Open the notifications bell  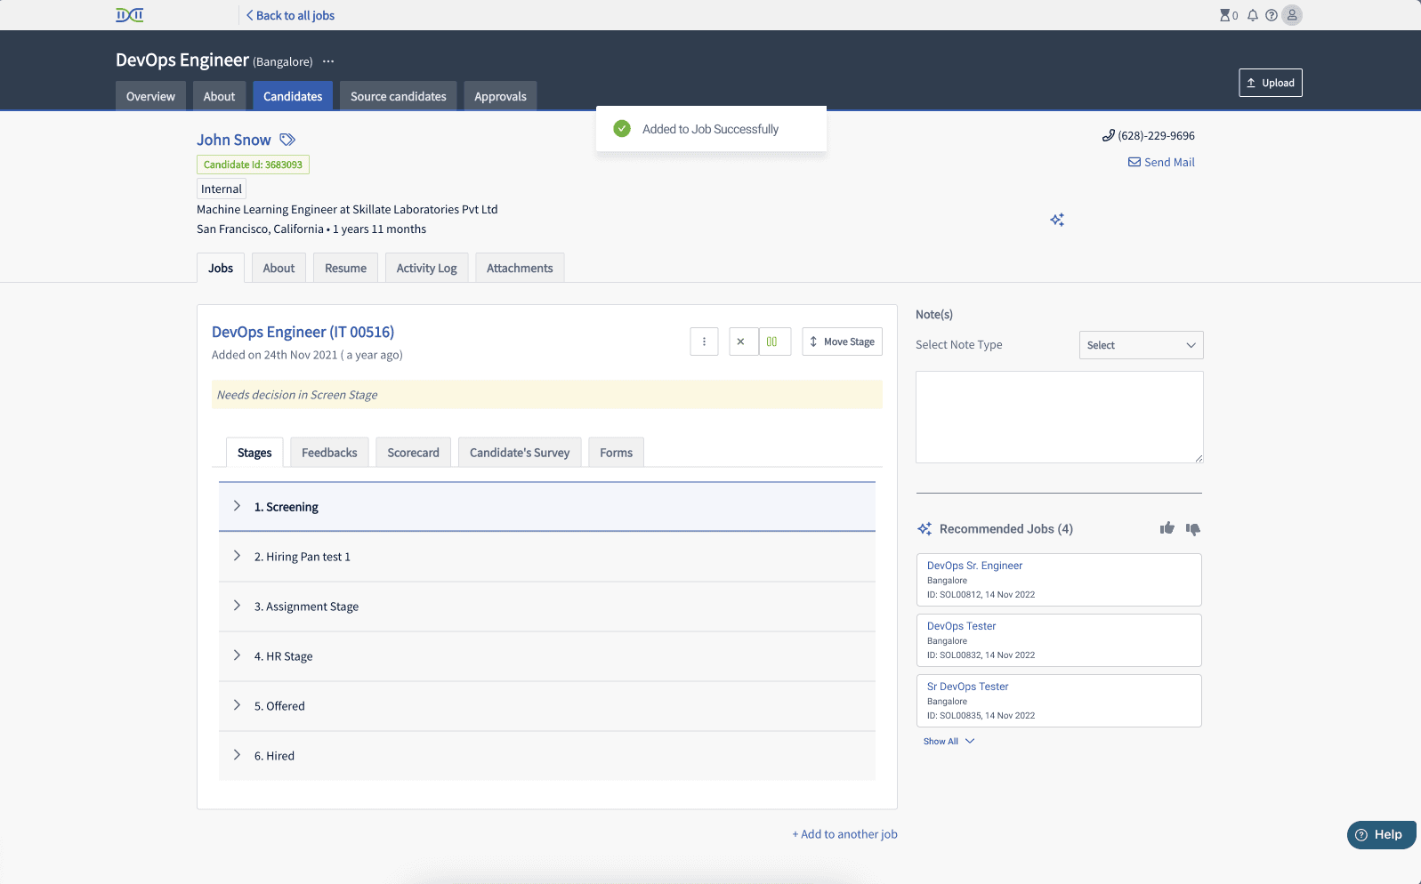coord(1253,15)
